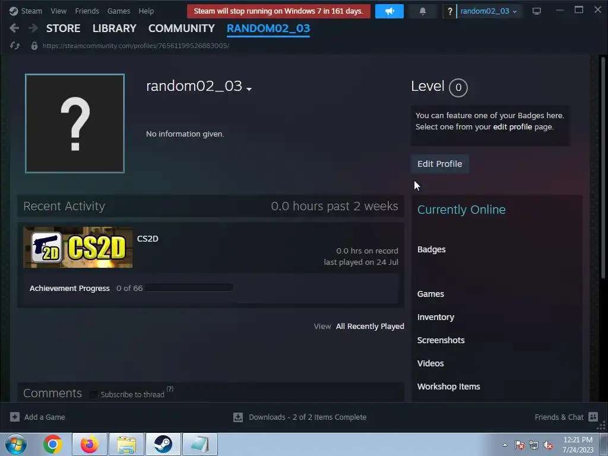Screen dimensions: 608x456
Task: Click the Downloads tray icon
Action: (238, 417)
